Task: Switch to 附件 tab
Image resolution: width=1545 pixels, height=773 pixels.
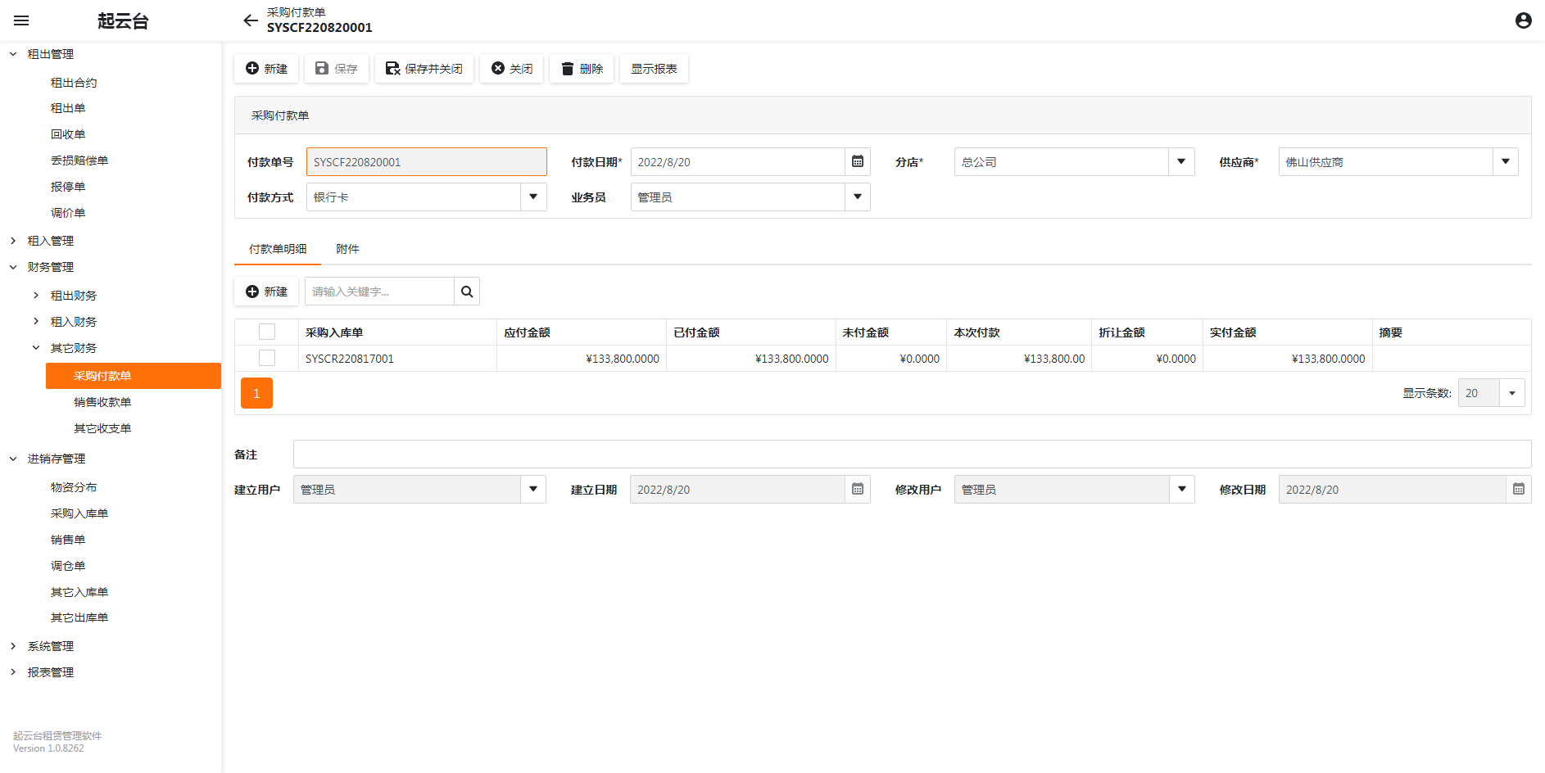Action: pyautogui.click(x=347, y=249)
